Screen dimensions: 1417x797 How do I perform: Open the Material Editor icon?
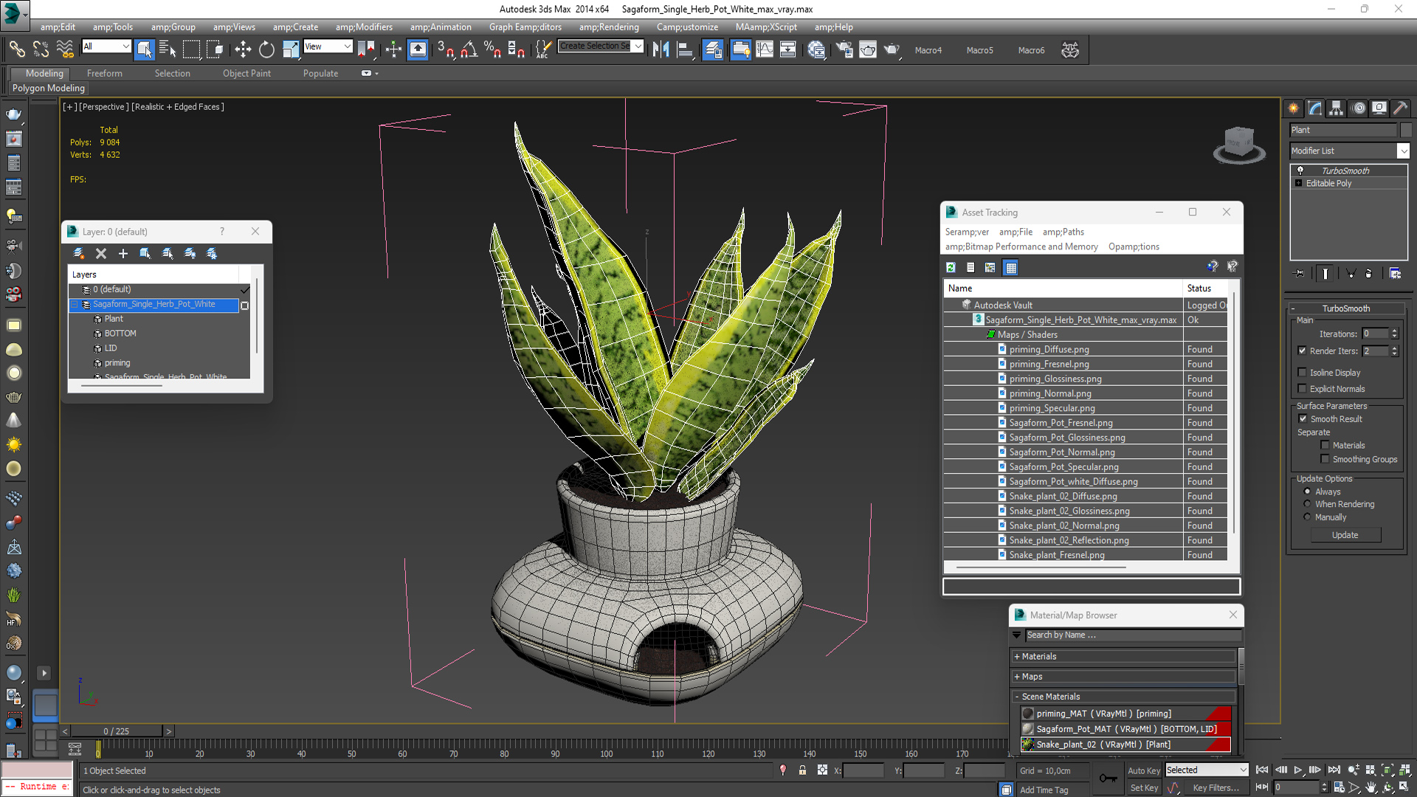(816, 50)
